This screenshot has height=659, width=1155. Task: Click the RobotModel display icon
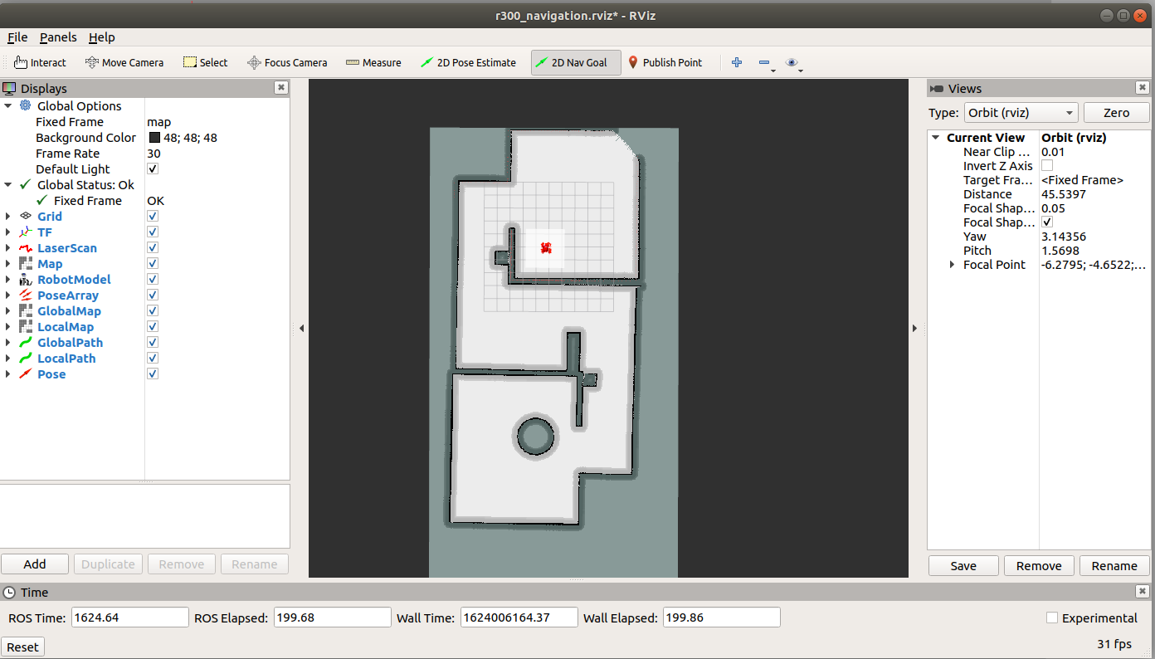pyautogui.click(x=25, y=280)
